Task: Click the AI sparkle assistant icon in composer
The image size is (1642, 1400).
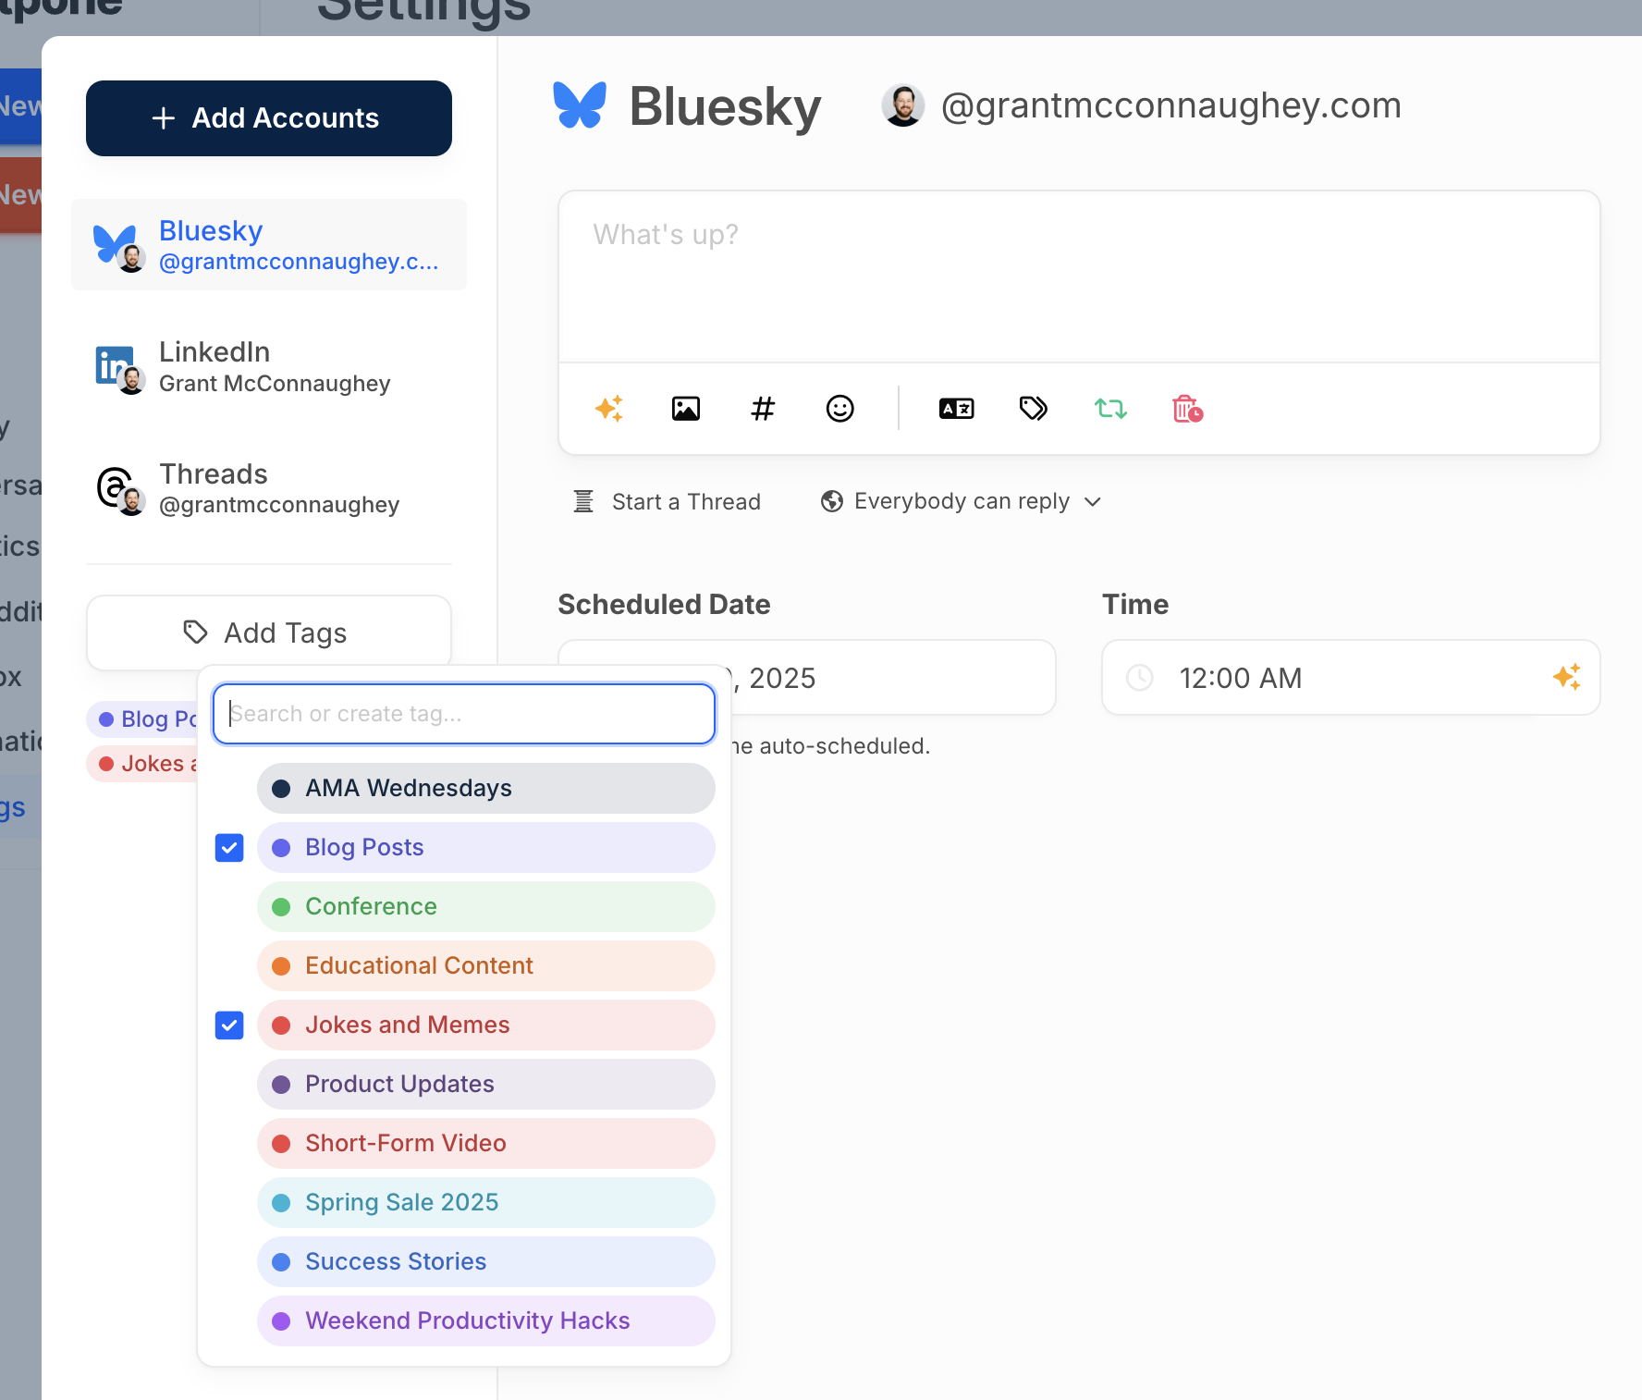Action: coord(609,408)
